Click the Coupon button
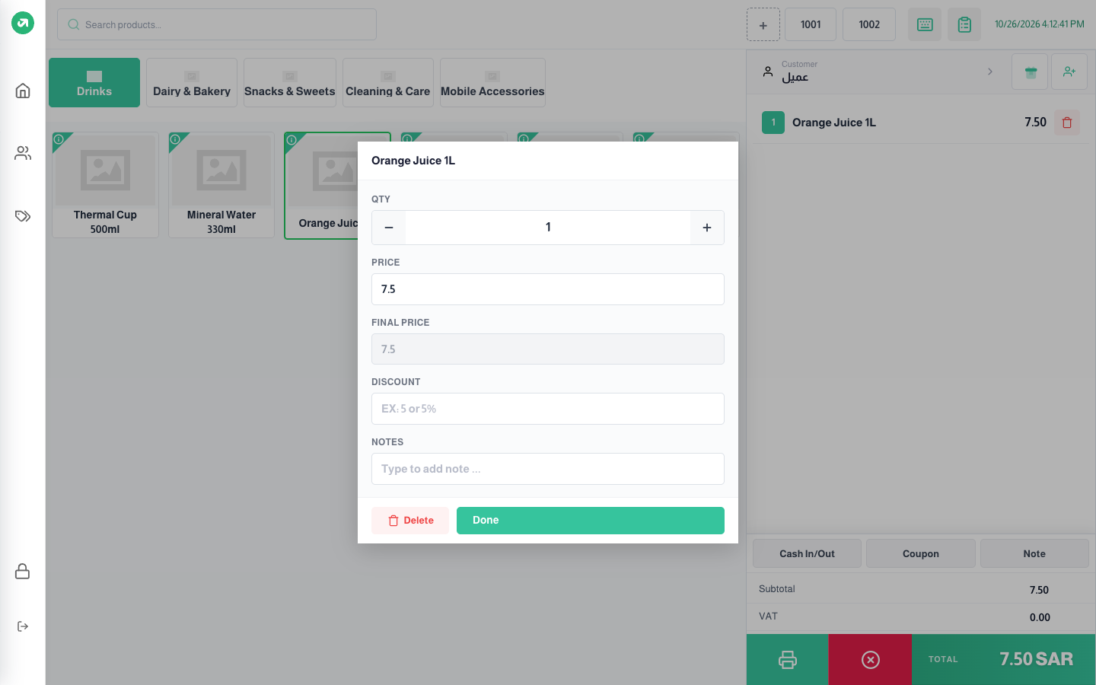This screenshot has width=1096, height=685. (921, 553)
